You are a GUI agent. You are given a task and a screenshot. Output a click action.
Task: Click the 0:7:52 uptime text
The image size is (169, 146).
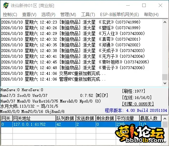(x=86, y=95)
